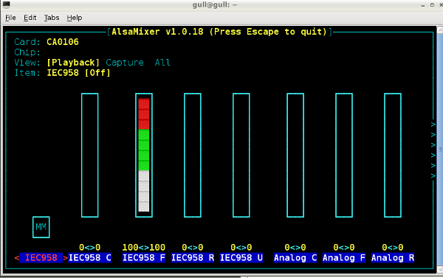The image size is (443, 278).
Task: Click the right arrow beside red IEC958
Action: 66,257
